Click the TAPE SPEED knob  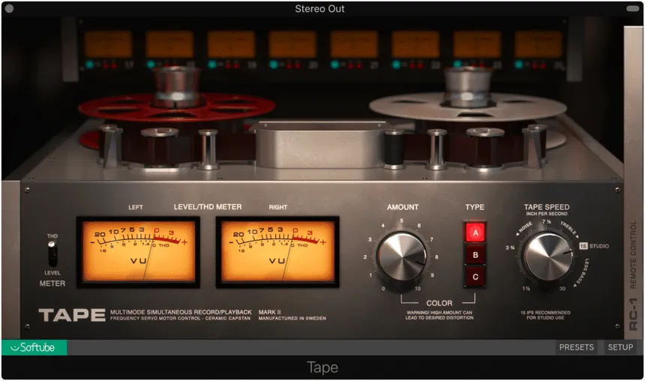click(548, 256)
